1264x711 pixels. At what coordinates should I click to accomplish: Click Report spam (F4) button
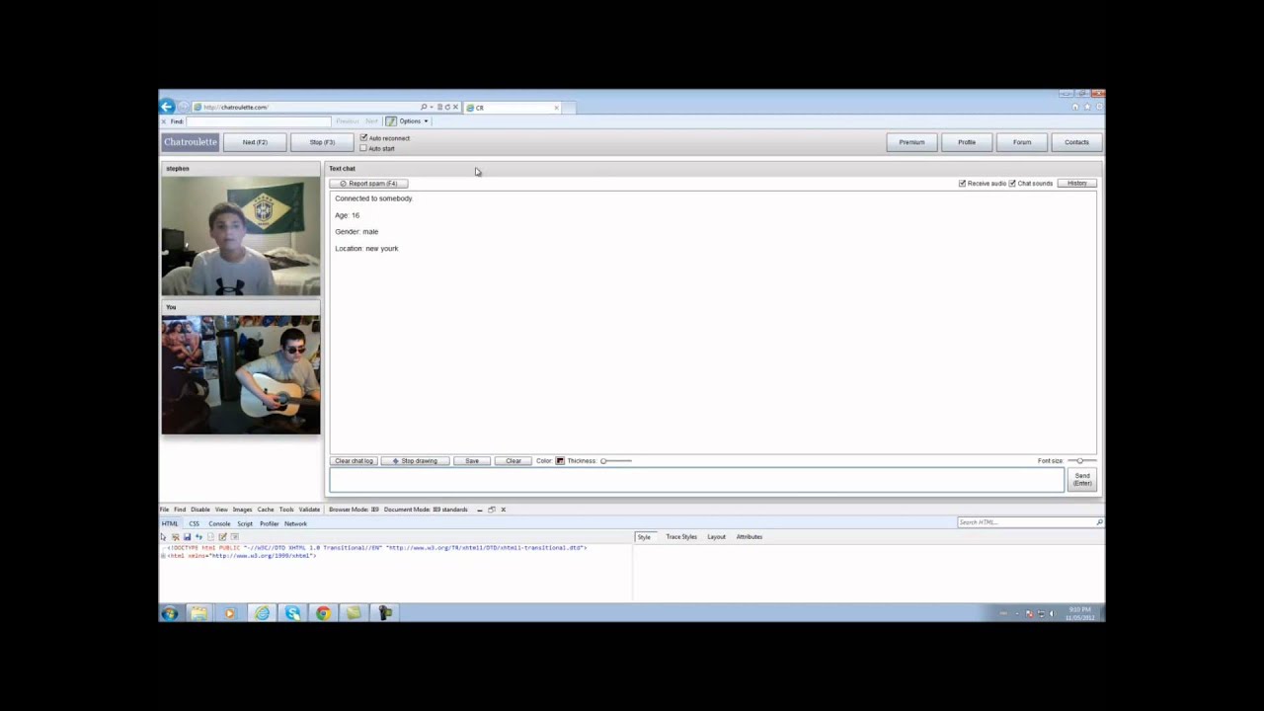click(x=368, y=184)
